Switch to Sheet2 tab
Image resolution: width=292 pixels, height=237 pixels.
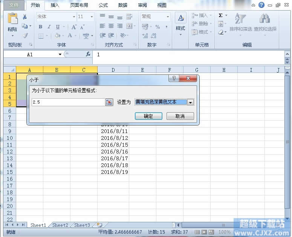point(60,225)
